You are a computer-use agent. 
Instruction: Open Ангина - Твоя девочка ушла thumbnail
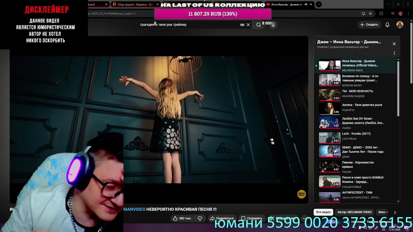coord(330,109)
